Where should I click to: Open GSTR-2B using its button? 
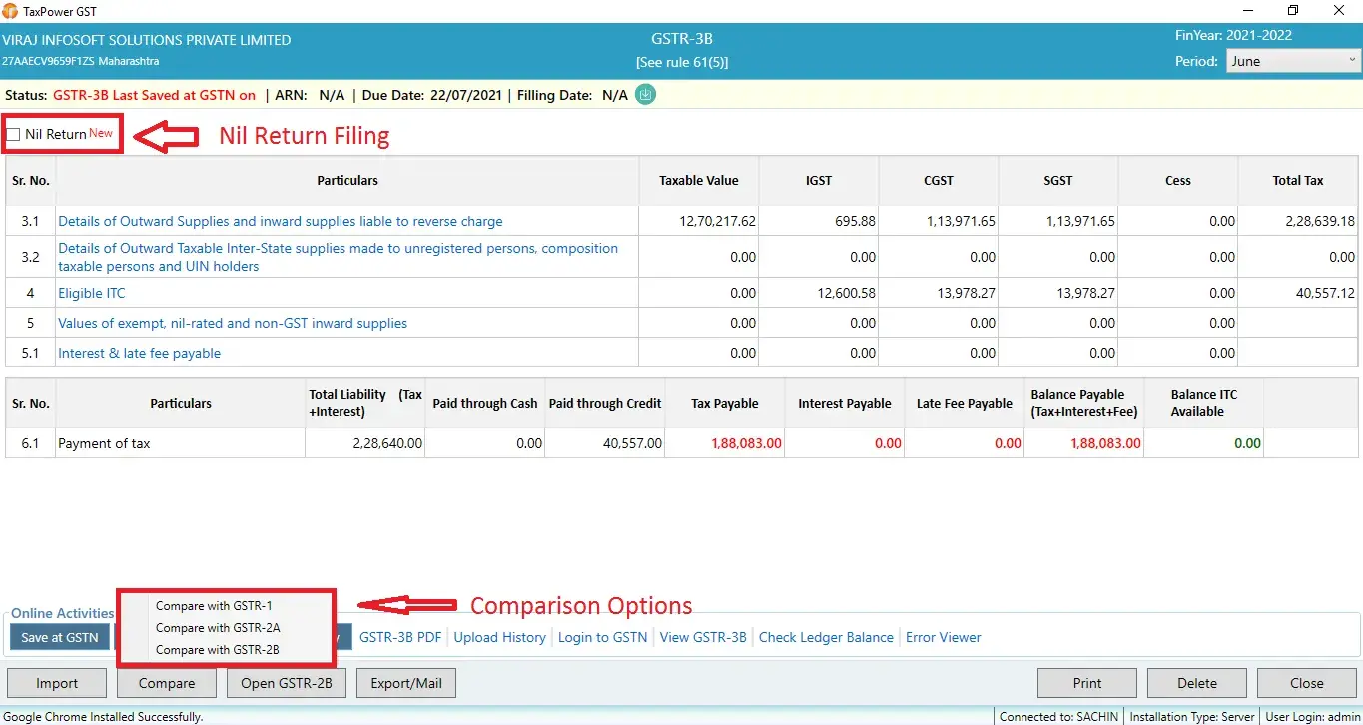(287, 682)
